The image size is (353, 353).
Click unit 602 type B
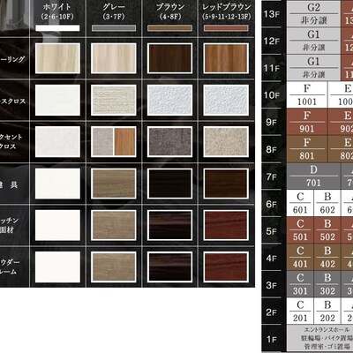point(327,203)
